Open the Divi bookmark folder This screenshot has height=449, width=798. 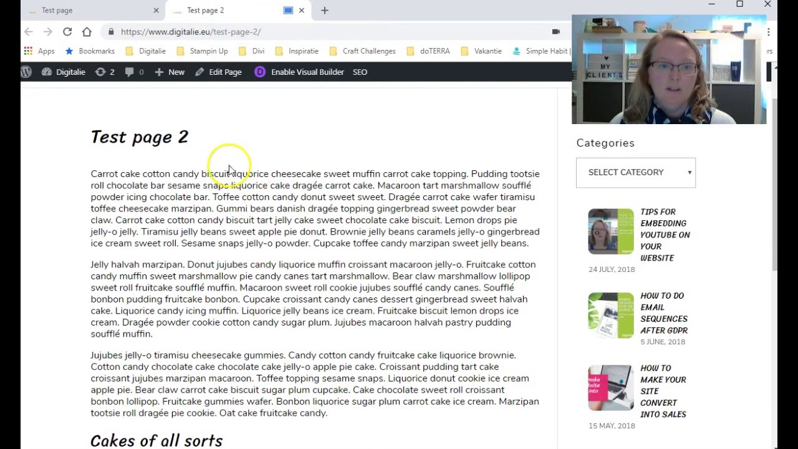(x=251, y=51)
